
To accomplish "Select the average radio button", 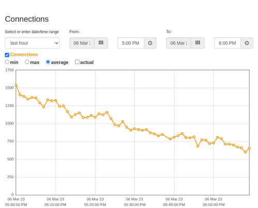I will [48, 62].
